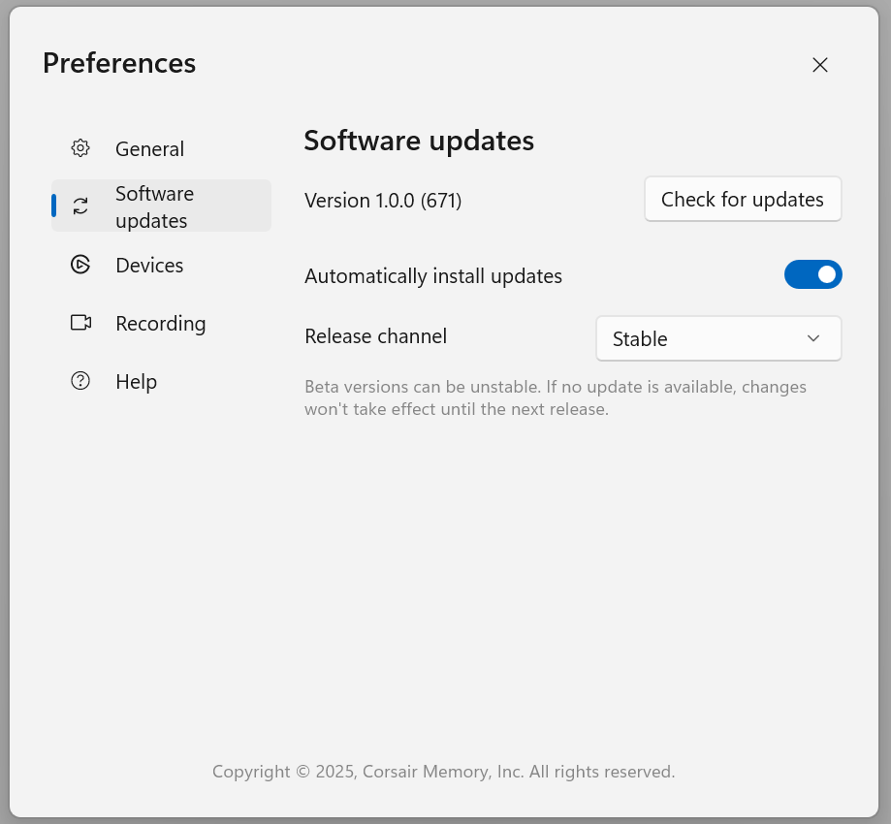
Task: Select the Help section
Action: 136,381
